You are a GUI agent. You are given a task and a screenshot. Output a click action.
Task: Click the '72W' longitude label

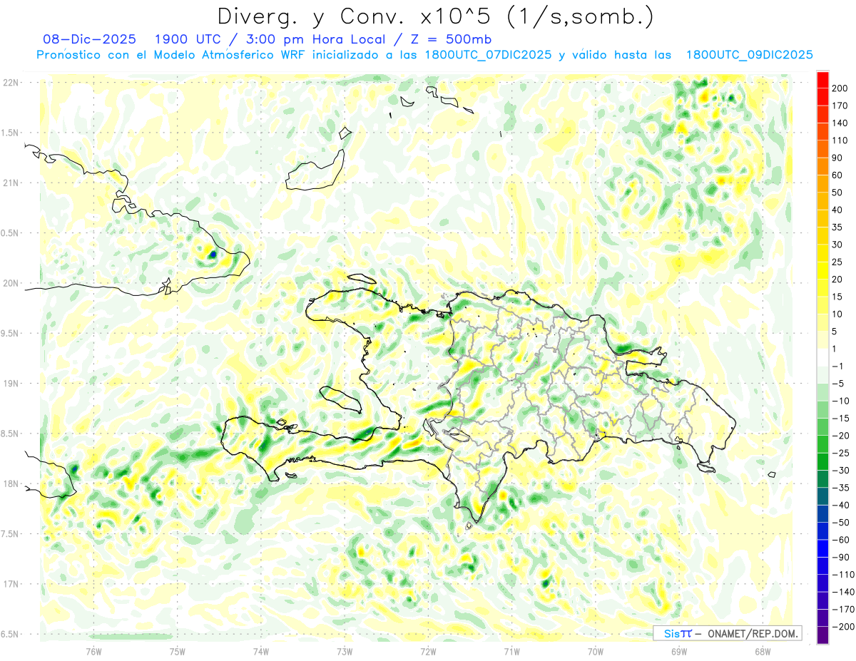(428, 651)
